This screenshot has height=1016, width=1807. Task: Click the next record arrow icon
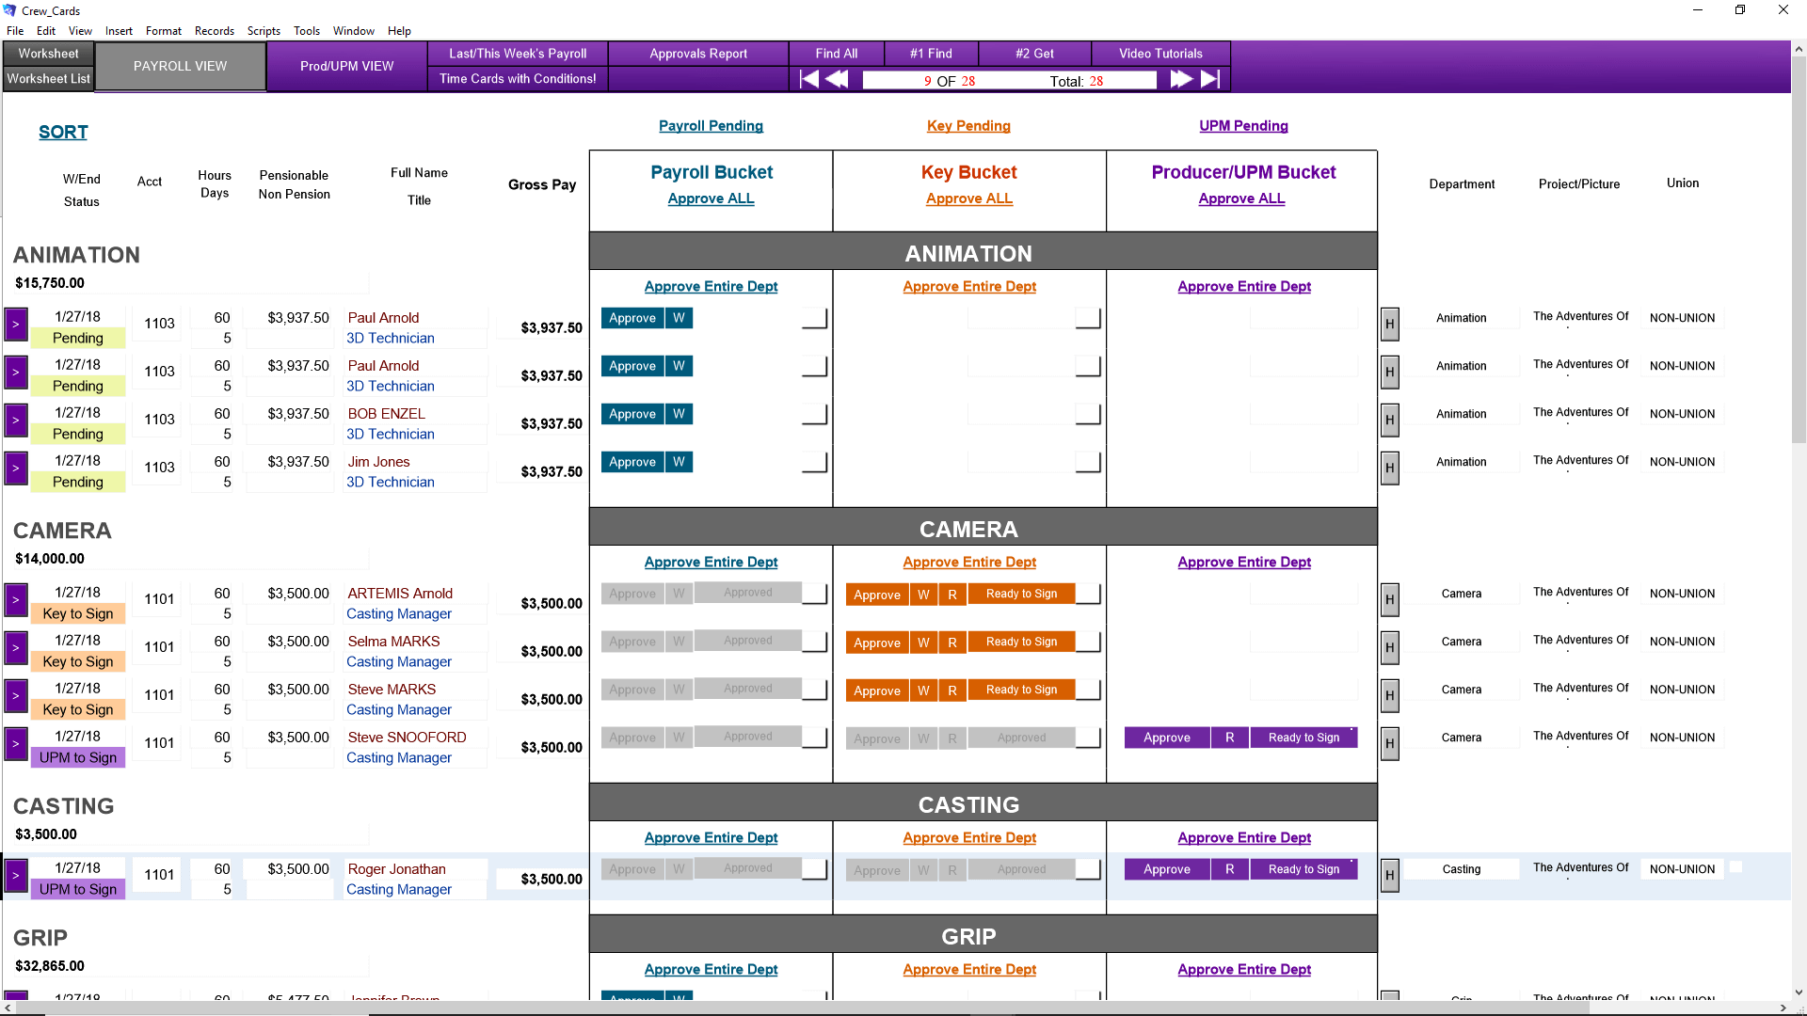1181,79
